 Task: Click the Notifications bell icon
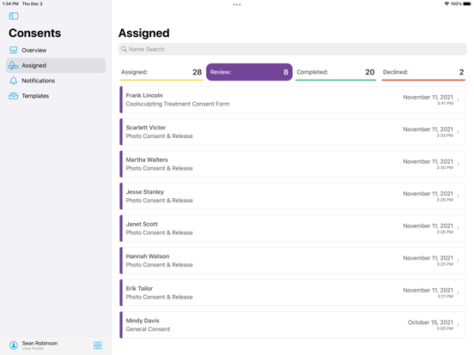pos(13,81)
